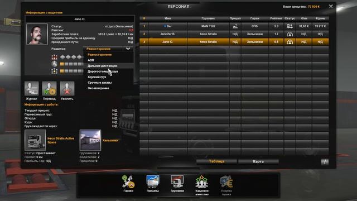Open the driver Журнал (log) icon
The height and width of the screenshot is (201, 357).
pyautogui.click(x=31, y=88)
